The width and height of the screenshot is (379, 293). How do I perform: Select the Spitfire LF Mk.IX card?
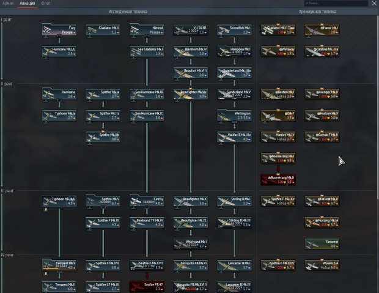[x=103, y=287]
